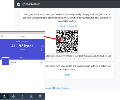Viewport: 120px width, 100px height.
Task: Click the 41,192 bytes balance
Action: (x=22, y=46)
